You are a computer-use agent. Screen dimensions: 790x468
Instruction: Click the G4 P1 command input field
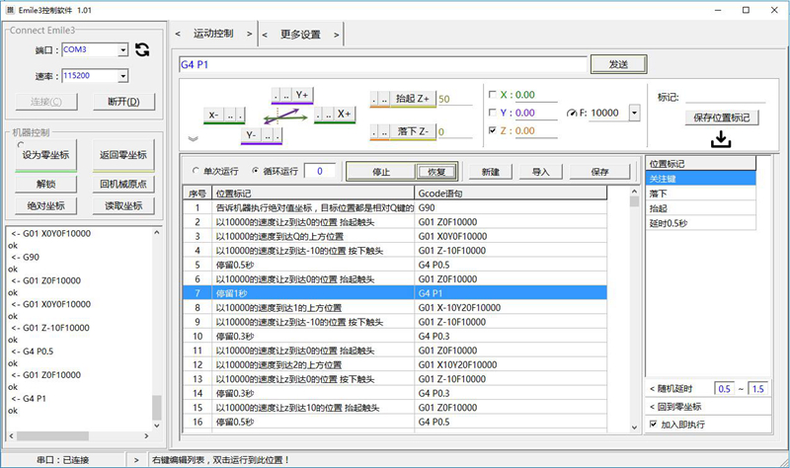pyautogui.click(x=382, y=64)
